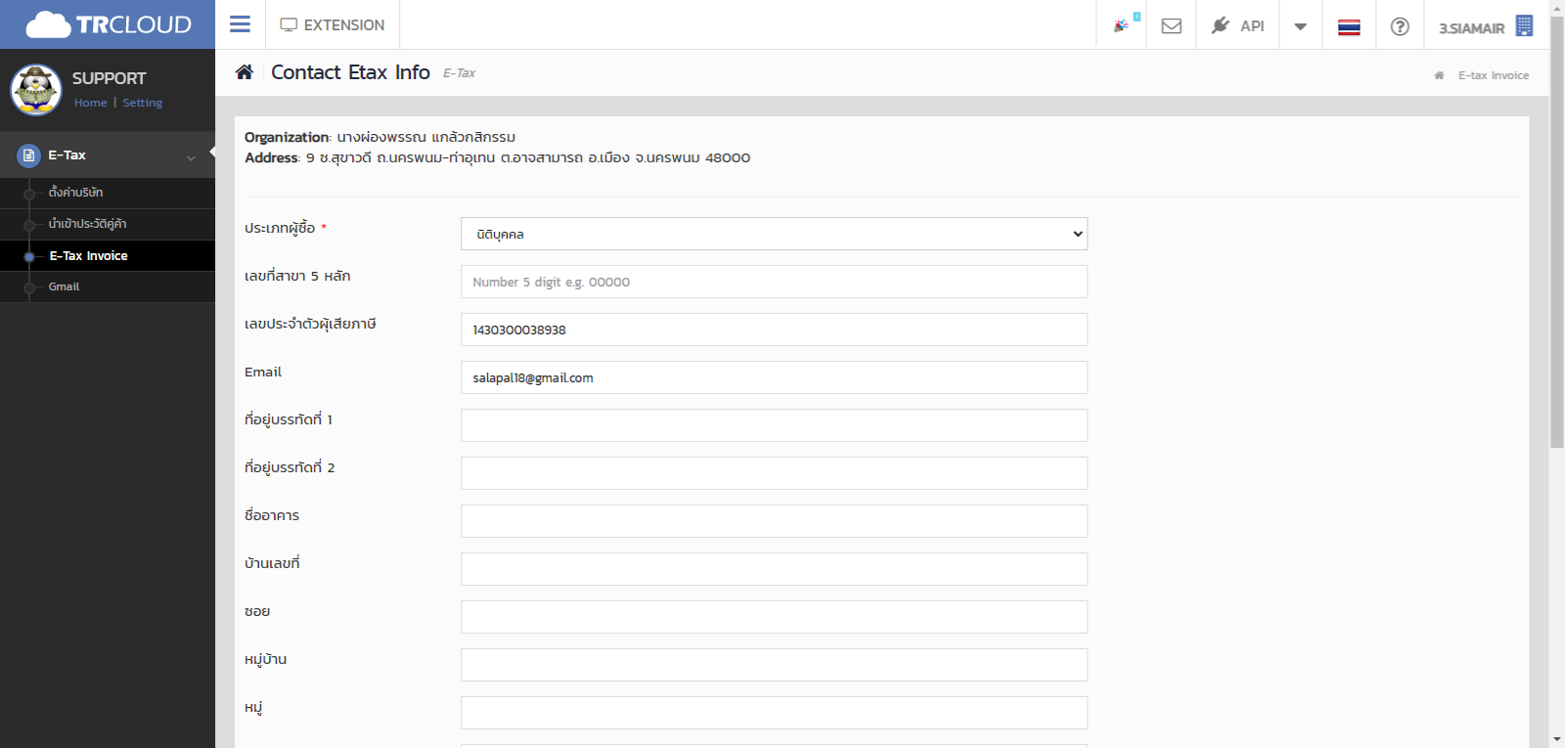Click the ที่อยู่บรรทัดที่ 2 field
This screenshot has width=1565, height=748.
[x=774, y=473]
